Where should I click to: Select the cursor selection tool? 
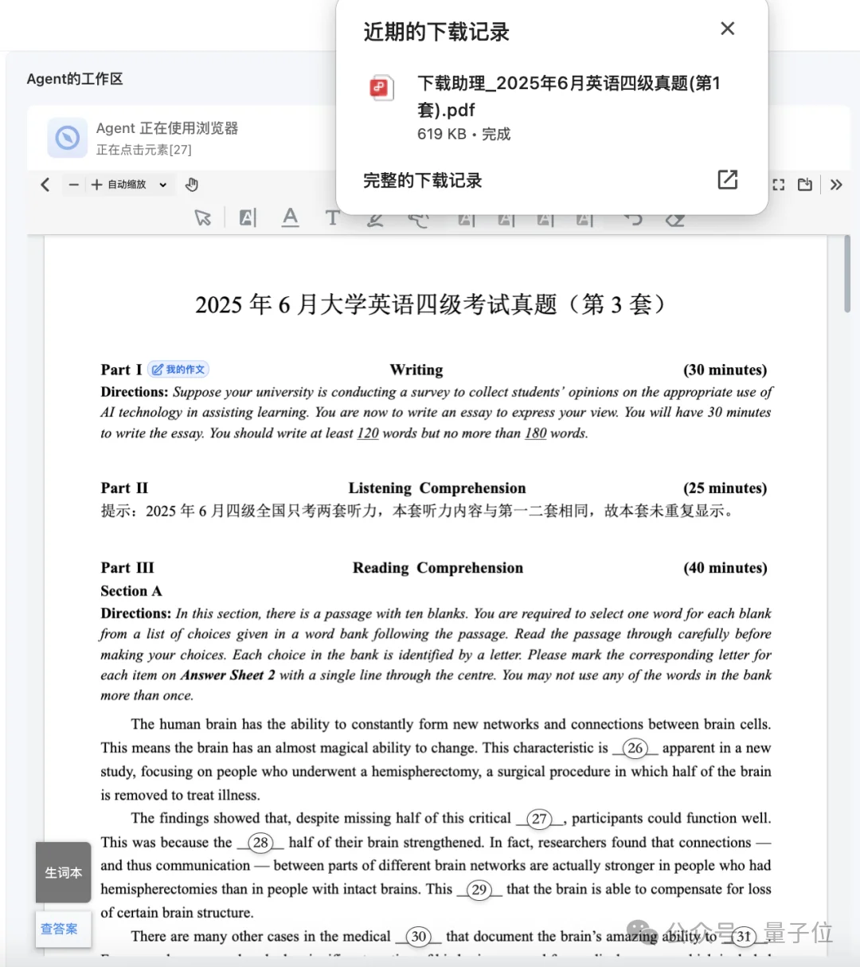click(201, 217)
